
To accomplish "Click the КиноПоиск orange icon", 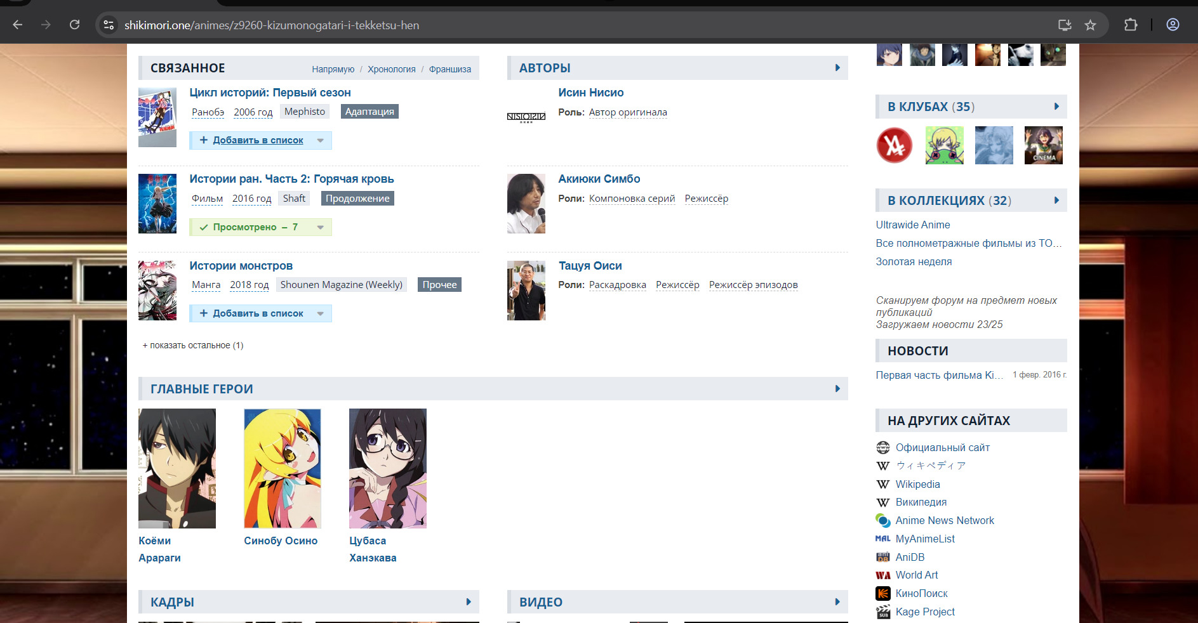I will pyautogui.click(x=882, y=593).
